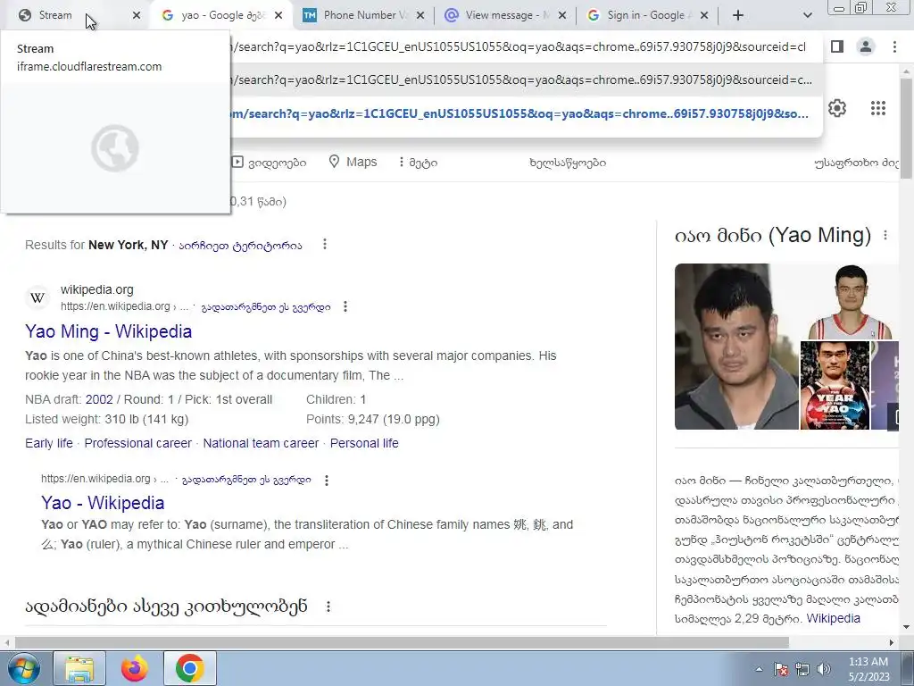Screen dimensions: 914x686
Task: Open Google search settings gear
Action: tap(837, 108)
